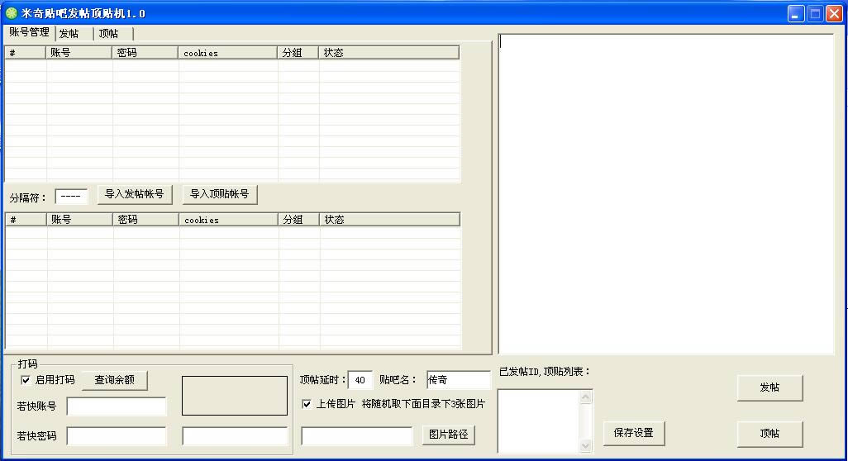Focus the 若快账号 input field
This screenshot has width=848, height=461.
click(116, 406)
